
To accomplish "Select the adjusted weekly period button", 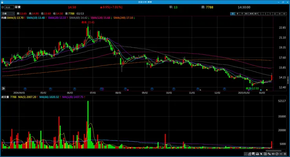I will [251, 14].
